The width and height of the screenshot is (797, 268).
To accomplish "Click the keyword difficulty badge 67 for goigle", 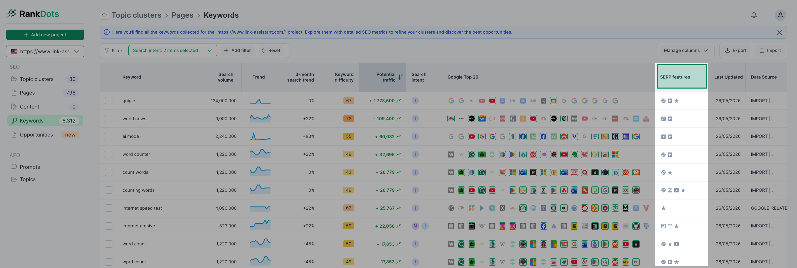I will tap(349, 101).
